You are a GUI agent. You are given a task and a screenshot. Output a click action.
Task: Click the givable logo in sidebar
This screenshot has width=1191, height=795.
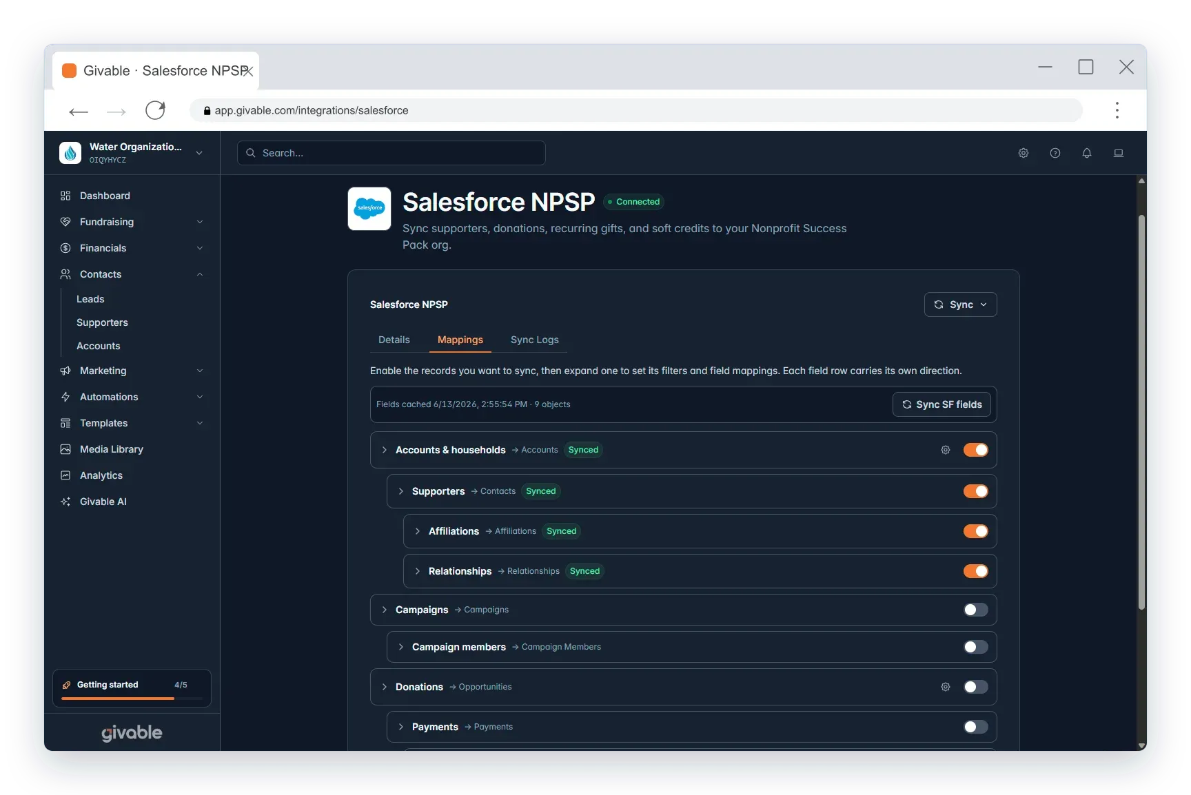tap(132, 733)
